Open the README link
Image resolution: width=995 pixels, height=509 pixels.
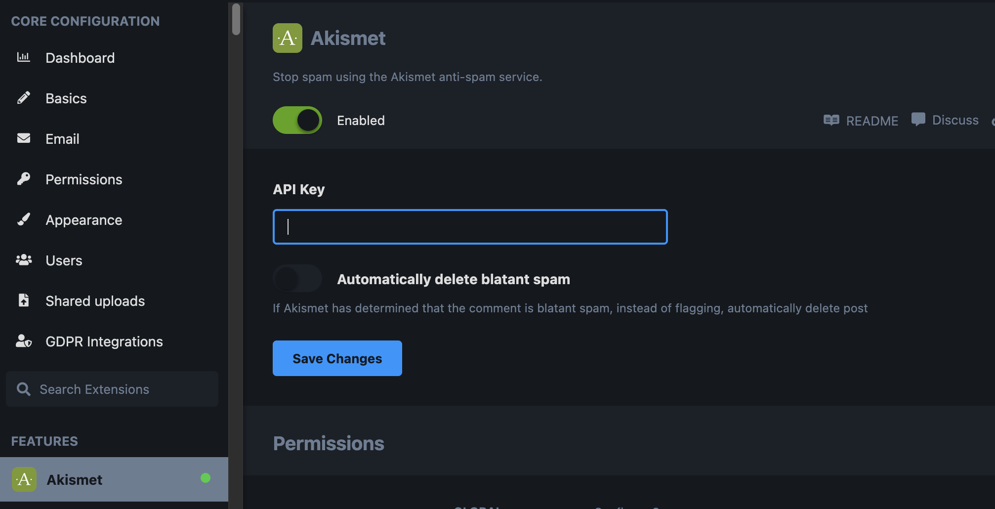(x=872, y=121)
